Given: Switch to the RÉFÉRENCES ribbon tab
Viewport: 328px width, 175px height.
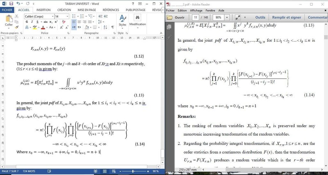Looking at the screenshot, I should (x=111, y=10).
